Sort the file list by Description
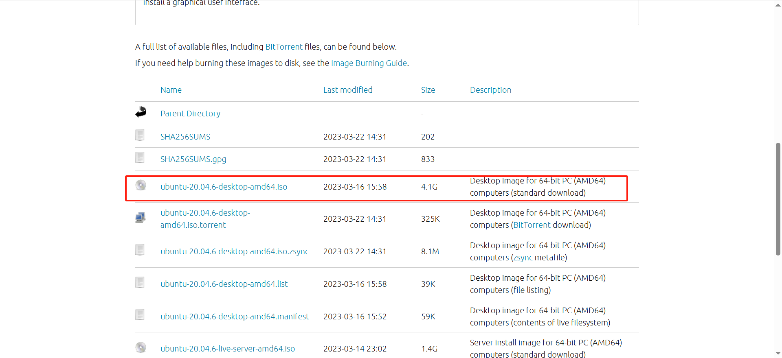 pyautogui.click(x=491, y=90)
